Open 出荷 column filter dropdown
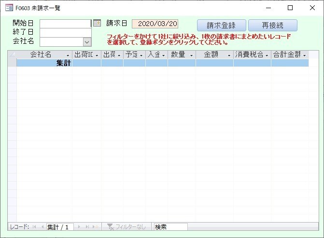 point(119,55)
